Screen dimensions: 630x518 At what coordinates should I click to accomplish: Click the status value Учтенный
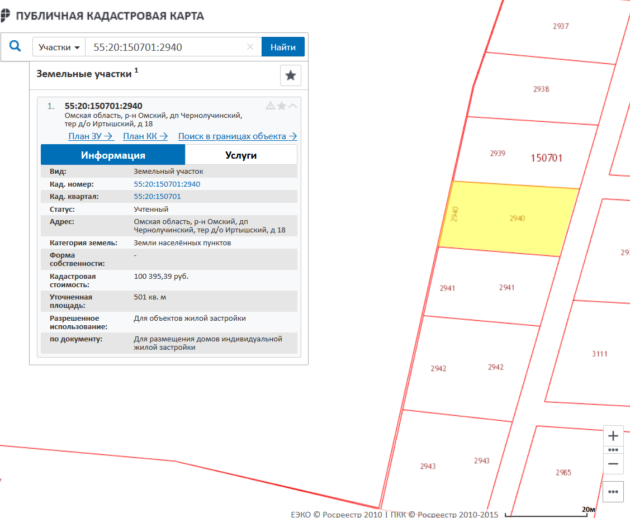click(151, 209)
